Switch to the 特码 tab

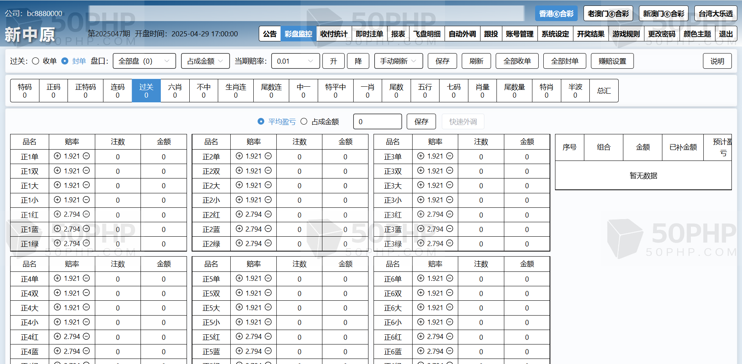tap(25, 91)
